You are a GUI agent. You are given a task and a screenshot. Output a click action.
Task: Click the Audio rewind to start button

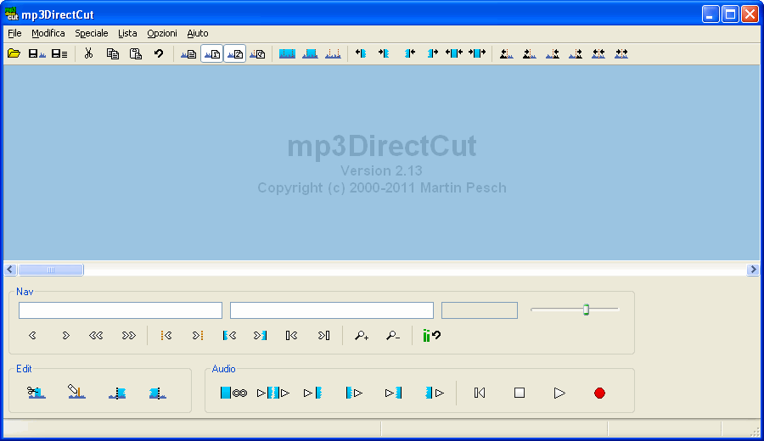coord(480,393)
